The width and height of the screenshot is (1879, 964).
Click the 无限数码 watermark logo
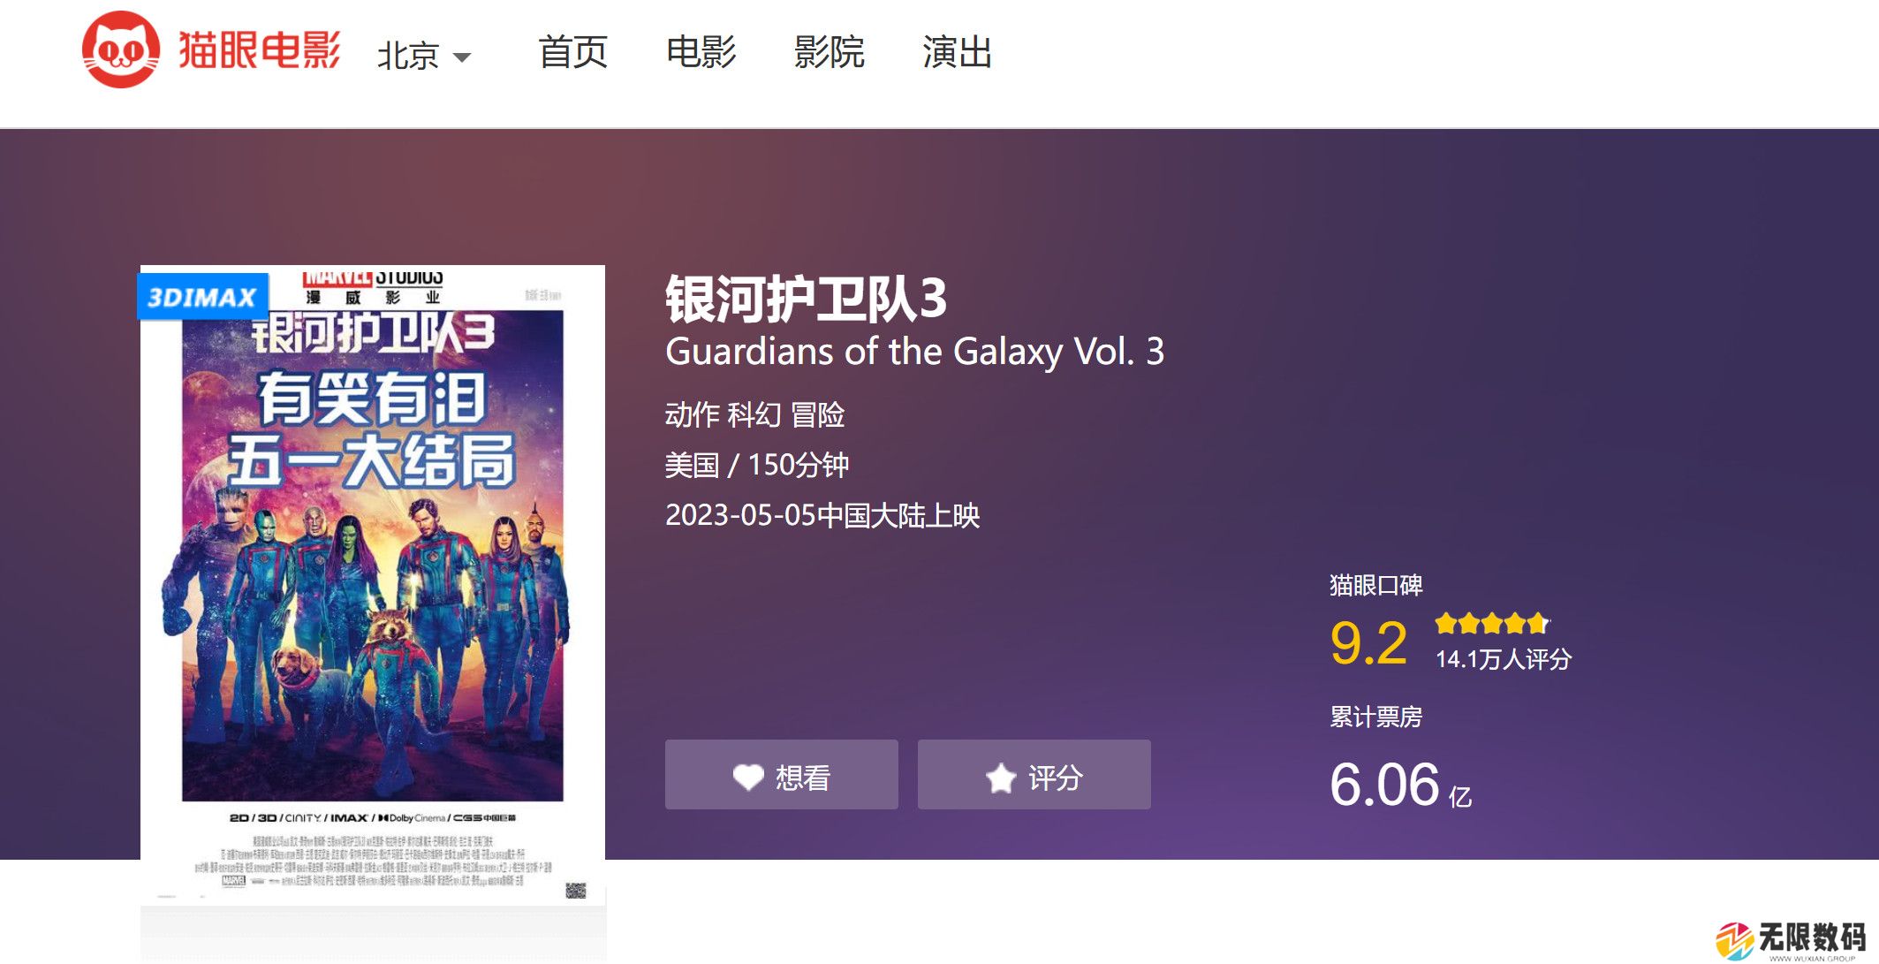coord(1791,940)
